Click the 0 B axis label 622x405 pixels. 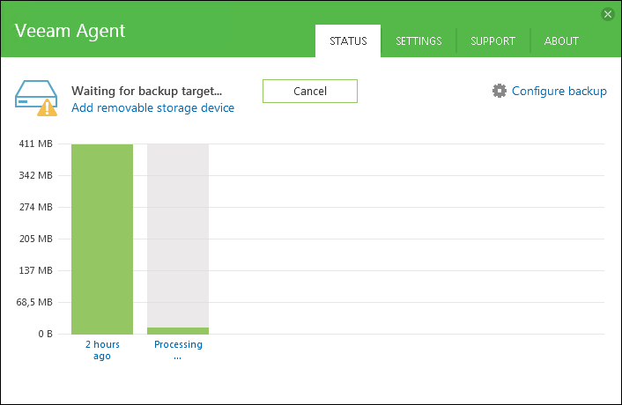[44, 334]
